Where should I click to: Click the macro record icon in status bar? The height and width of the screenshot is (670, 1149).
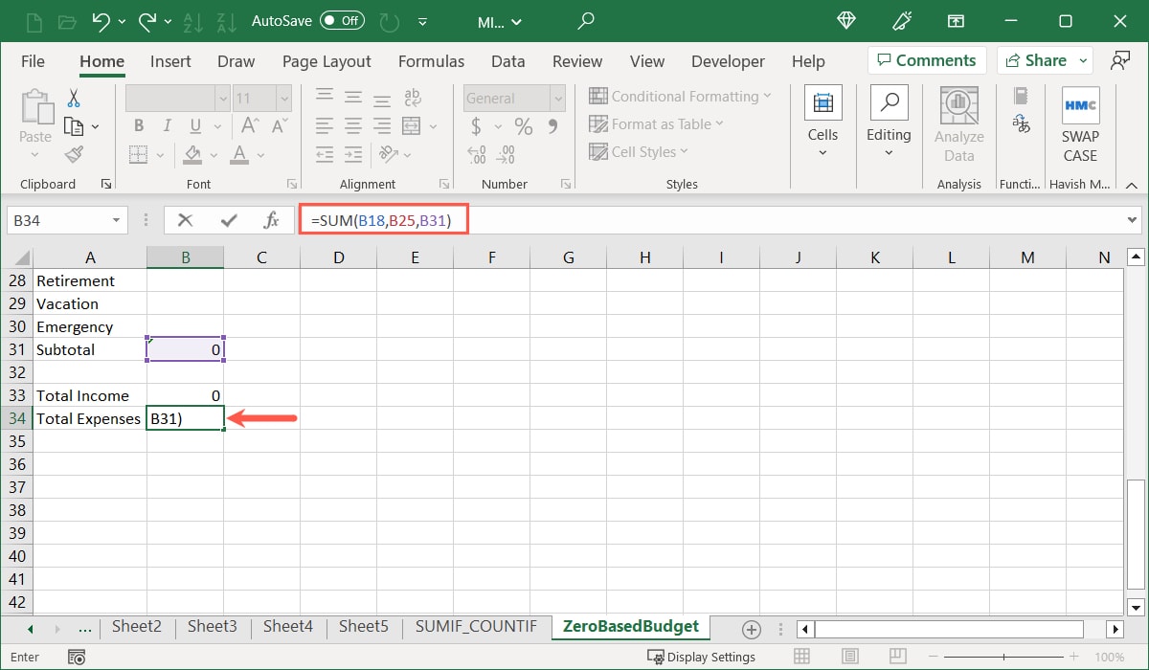[x=76, y=656]
